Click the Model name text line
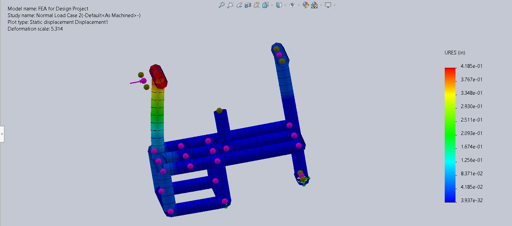 point(48,9)
